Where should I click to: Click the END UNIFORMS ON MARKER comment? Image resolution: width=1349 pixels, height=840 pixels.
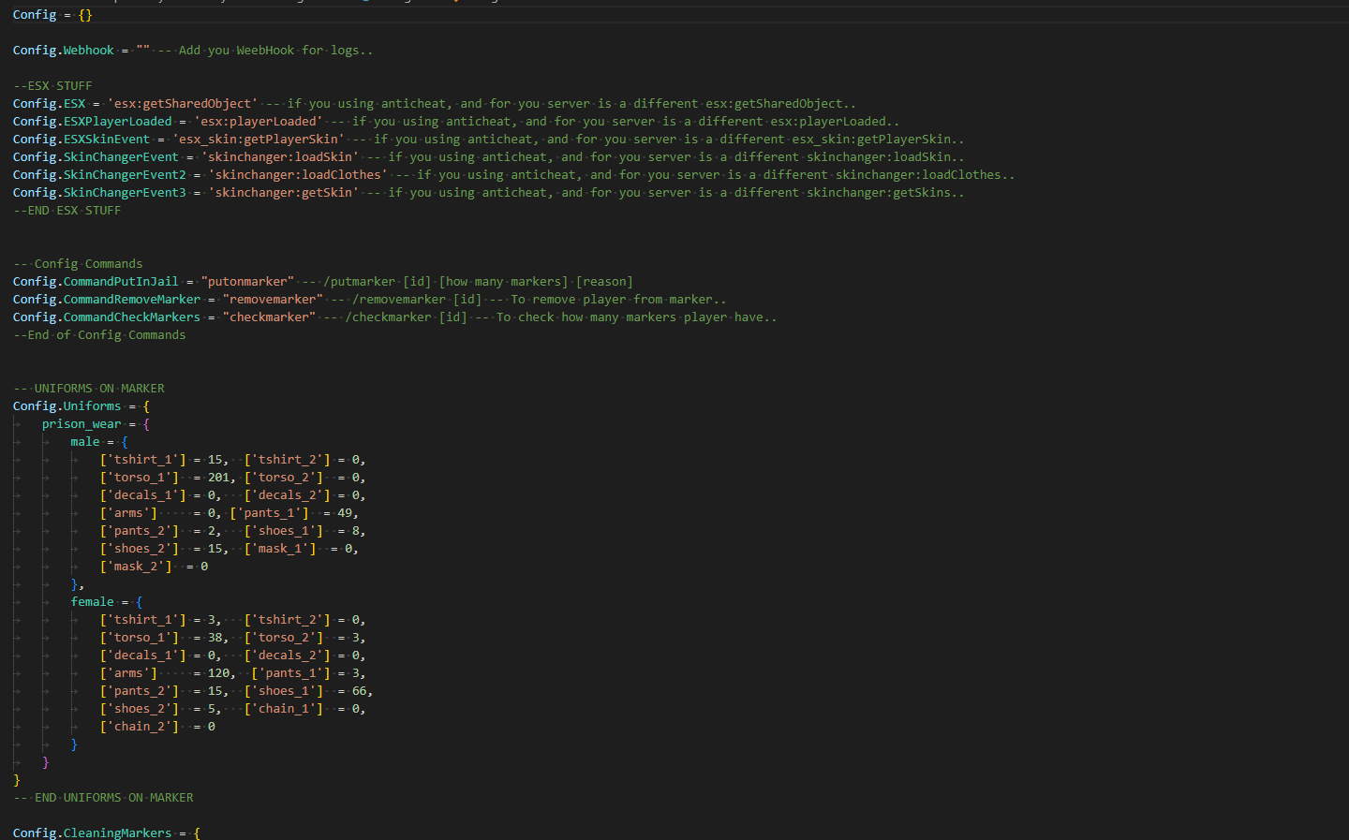103,798
